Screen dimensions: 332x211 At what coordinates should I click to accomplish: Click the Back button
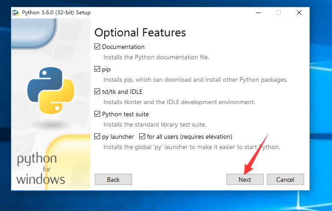tap(113, 180)
